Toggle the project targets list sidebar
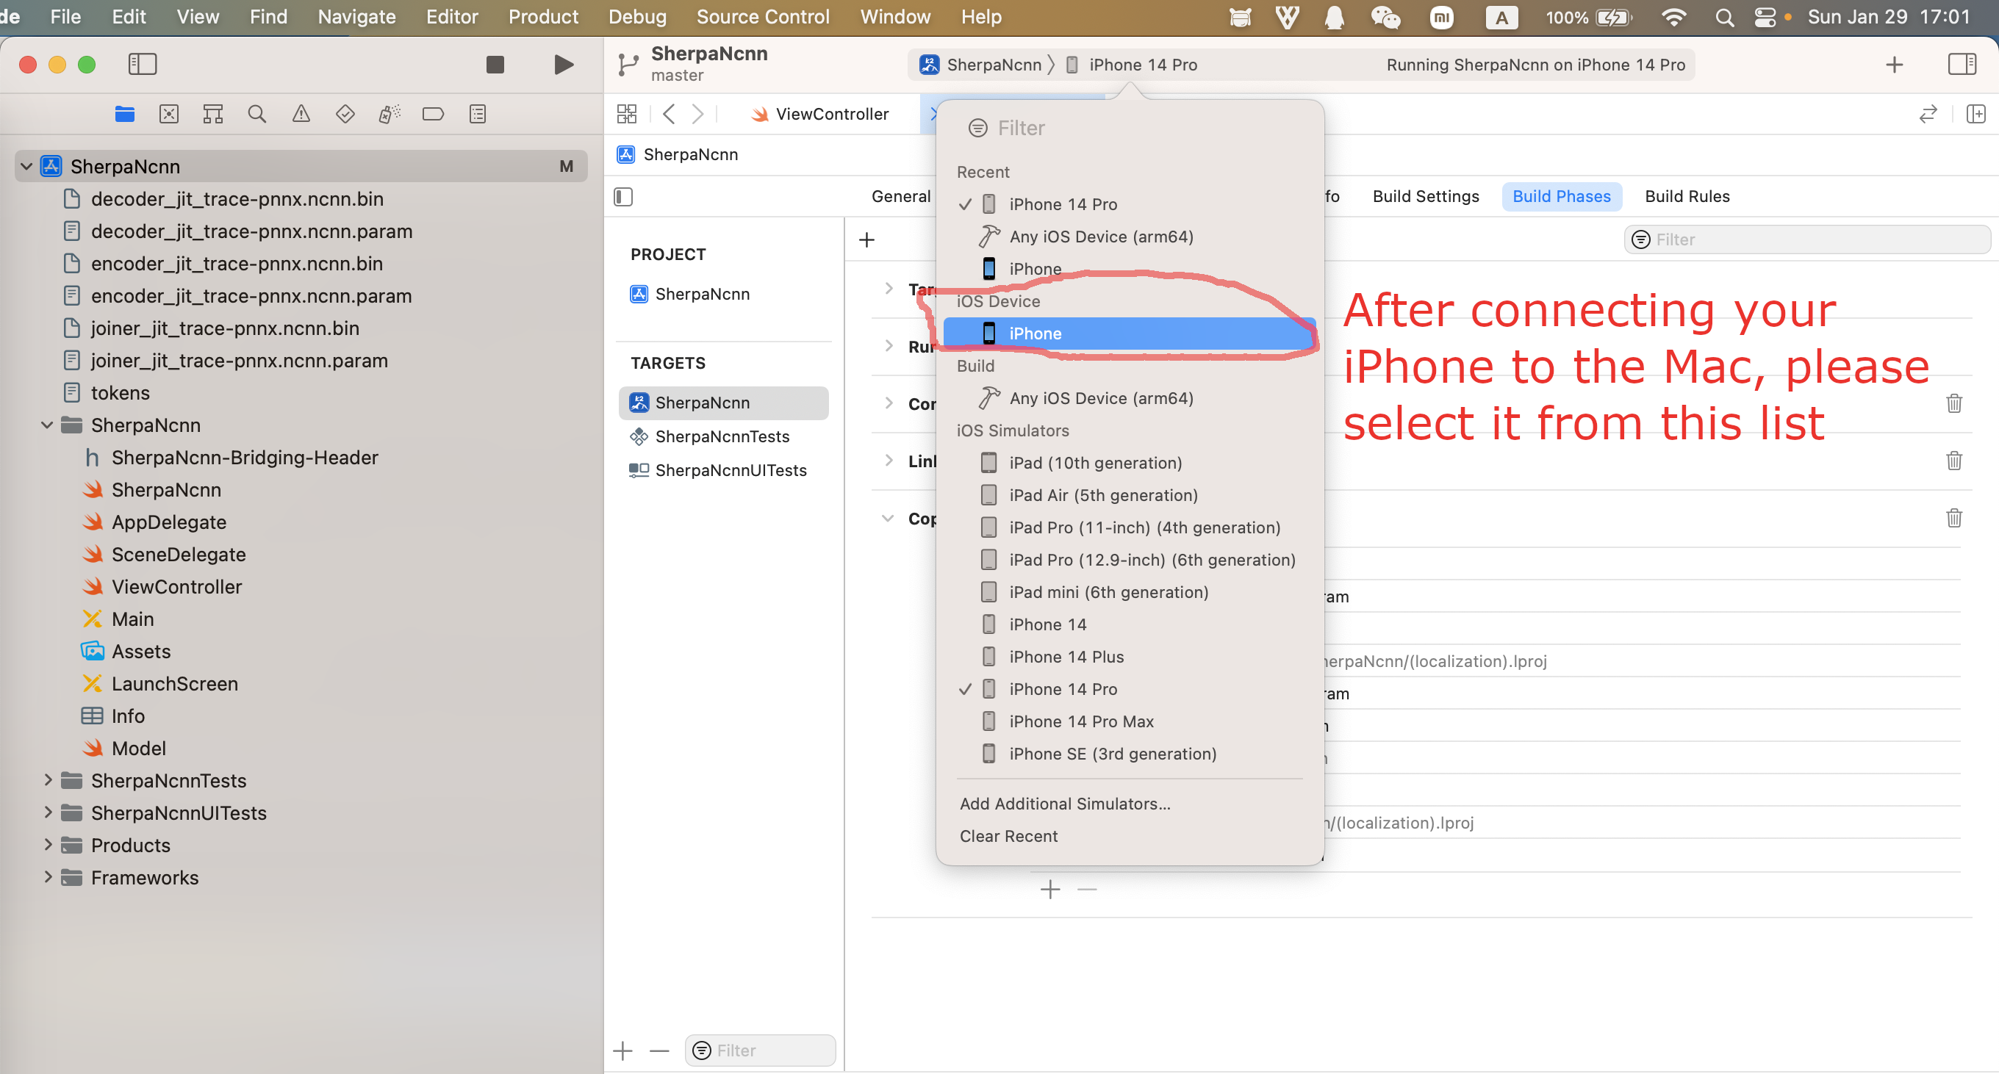This screenshot has height=1074, width=1999. click(623, 197)
